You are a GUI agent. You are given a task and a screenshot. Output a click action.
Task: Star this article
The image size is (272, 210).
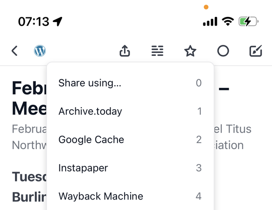[x=190, y=51]
